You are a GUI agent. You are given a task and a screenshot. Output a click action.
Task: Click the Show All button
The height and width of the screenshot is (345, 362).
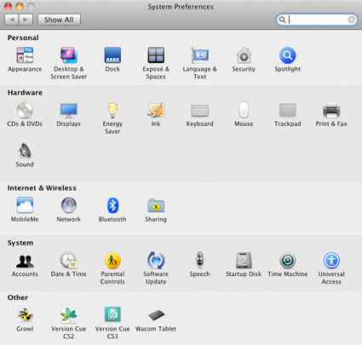click(59, 20)
